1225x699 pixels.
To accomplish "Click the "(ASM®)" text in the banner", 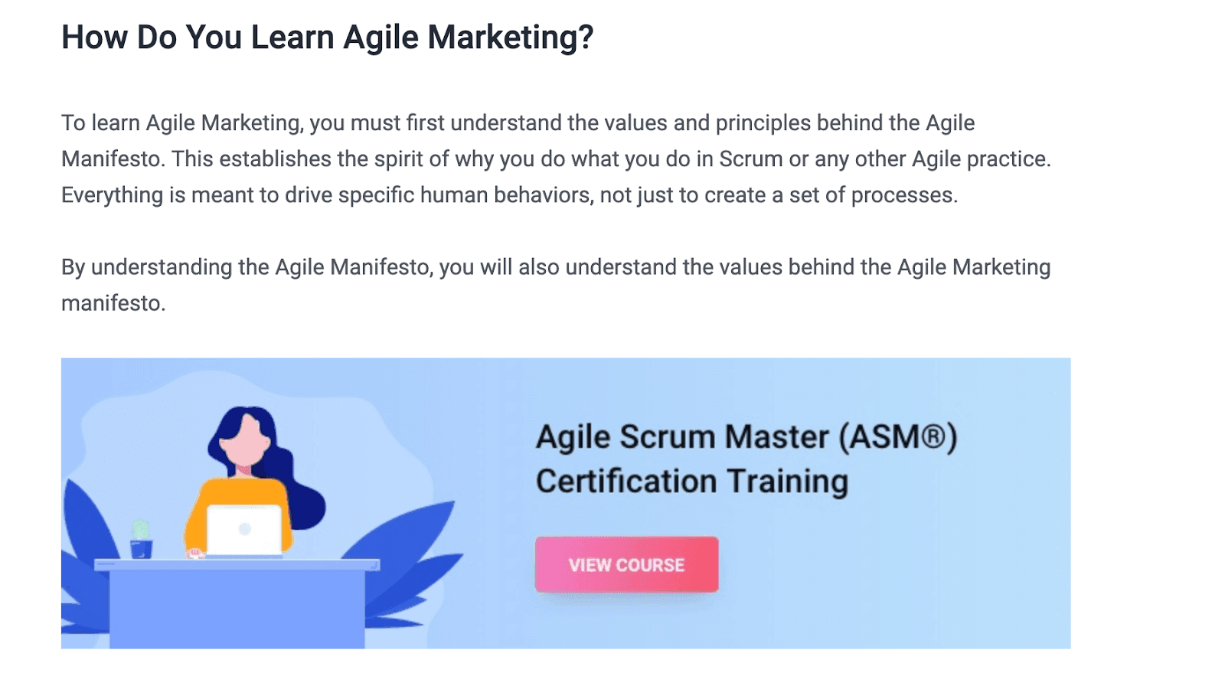I will (897, 438).
